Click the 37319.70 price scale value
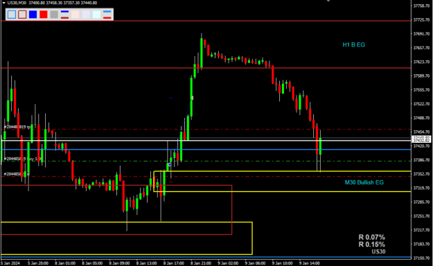This screenshot has width=433, height=266. click(x=421, y=188)
